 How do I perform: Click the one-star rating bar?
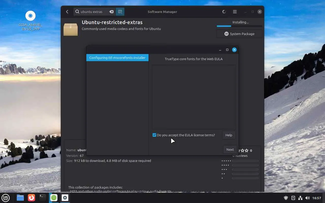tap(245, 178)
